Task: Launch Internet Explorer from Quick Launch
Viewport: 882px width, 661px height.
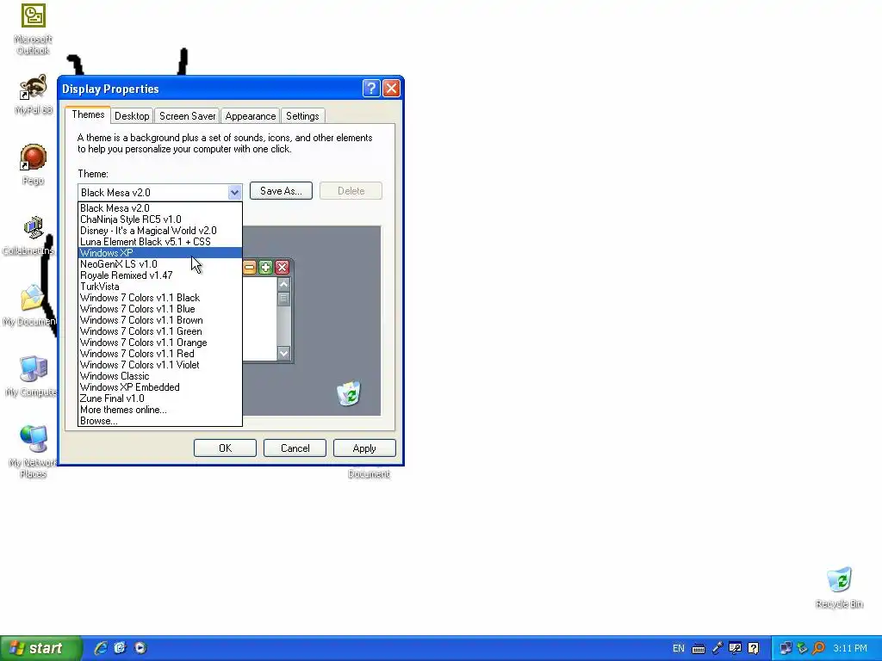Action: pyautogui.click(x=101, y=648)
